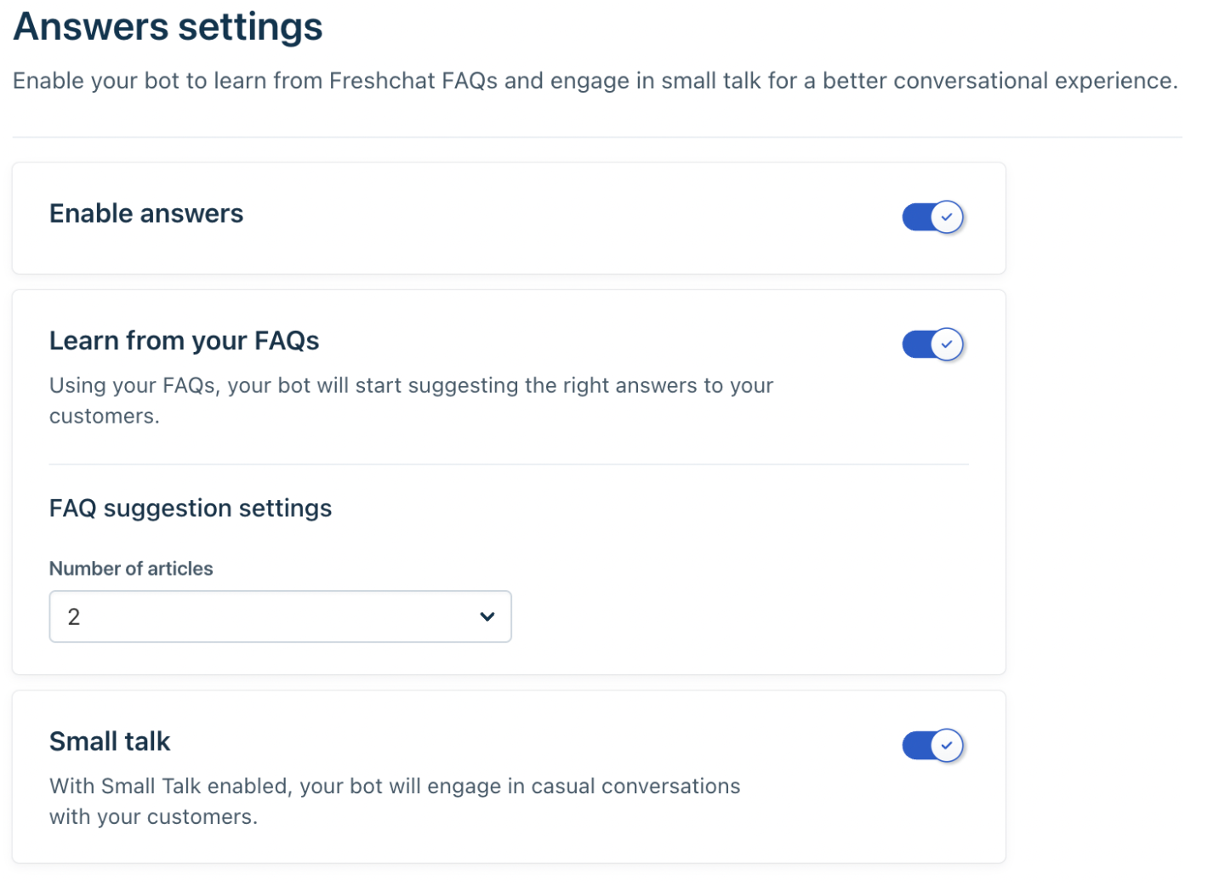The height and width of the screenshot is (886, 1208).
Task: Toggle the Enable answers switch
Action: click(932, 217)
